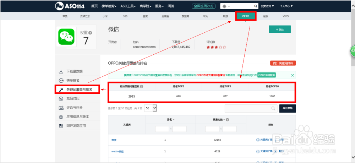Click the chart icon beside 榜单排名
The height and width of the screenshot is (163, 355).
click(x=61, y=81)
